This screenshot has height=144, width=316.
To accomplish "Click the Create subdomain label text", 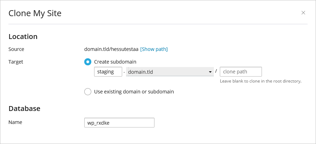I will (115, 62).
